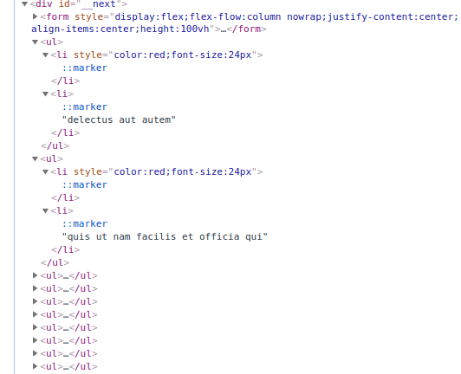Image resolution: width=461 pixels, height=374 pixels.
Task: Select the ::marker directly above "quis ut nam facilis"
Action: pyautogui.click(x=85, y=223)
